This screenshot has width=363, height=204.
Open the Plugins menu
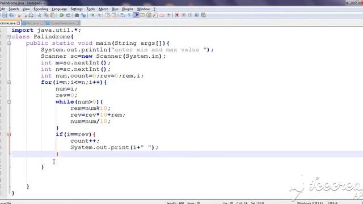coord(128,9)
